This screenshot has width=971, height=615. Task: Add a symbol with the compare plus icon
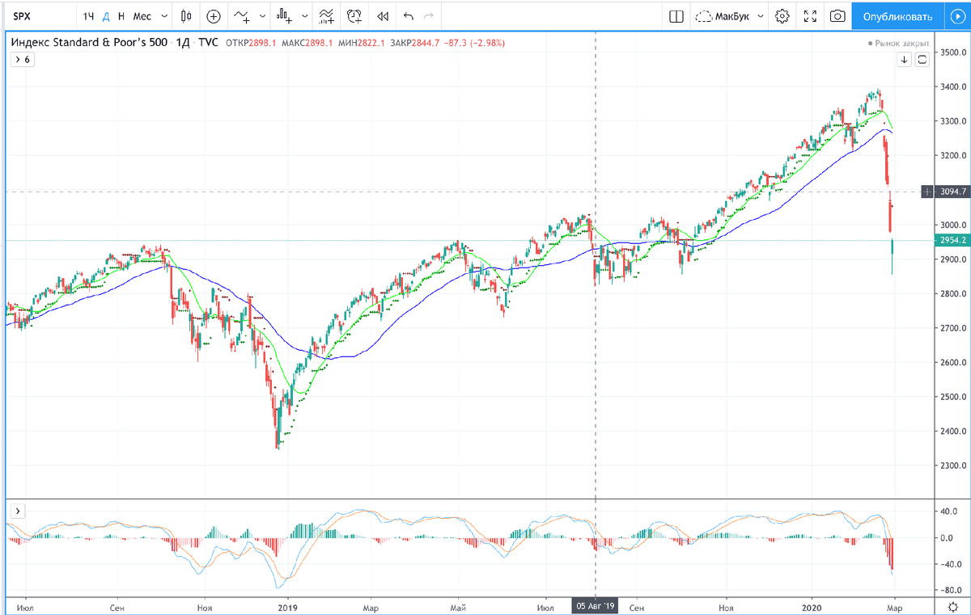click(213, 16)
